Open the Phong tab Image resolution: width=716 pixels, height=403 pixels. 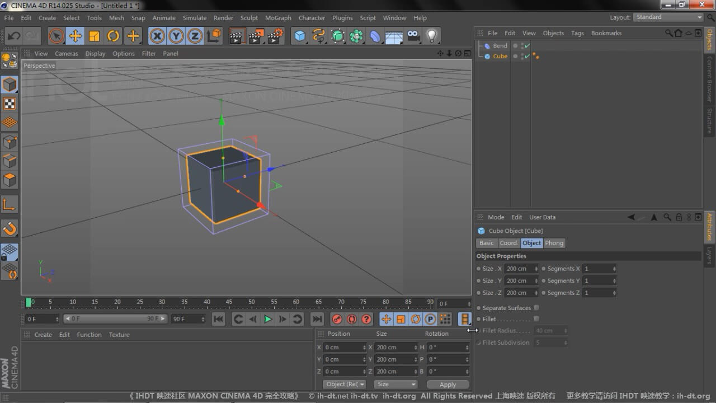(x=554, y=243)
